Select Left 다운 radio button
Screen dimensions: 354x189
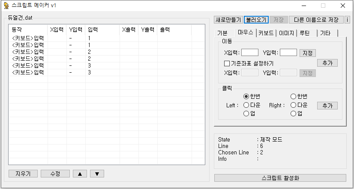[252, 105]
